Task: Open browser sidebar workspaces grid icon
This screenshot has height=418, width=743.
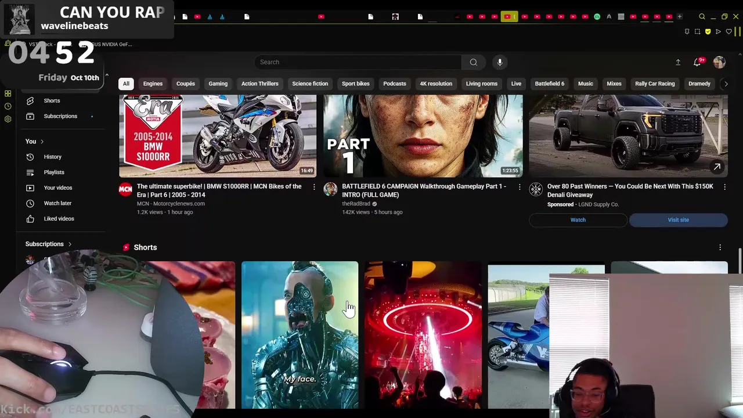Action: click(8, 93)
